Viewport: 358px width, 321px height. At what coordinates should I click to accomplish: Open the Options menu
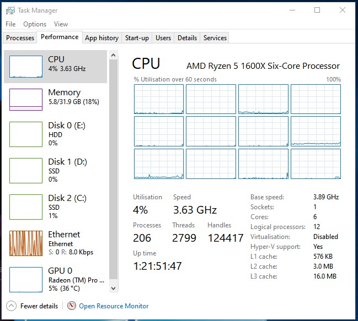pos(35,24)
